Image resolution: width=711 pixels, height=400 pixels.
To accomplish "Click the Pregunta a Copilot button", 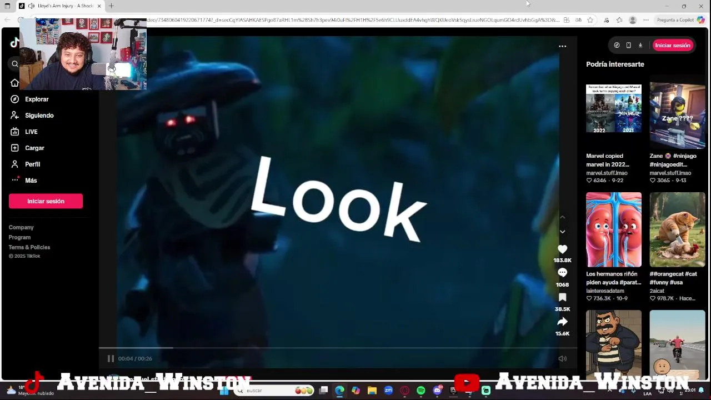I will point(680,20).
